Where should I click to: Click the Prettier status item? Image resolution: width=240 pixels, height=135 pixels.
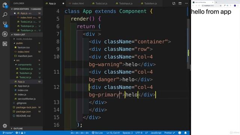(169, 133)
